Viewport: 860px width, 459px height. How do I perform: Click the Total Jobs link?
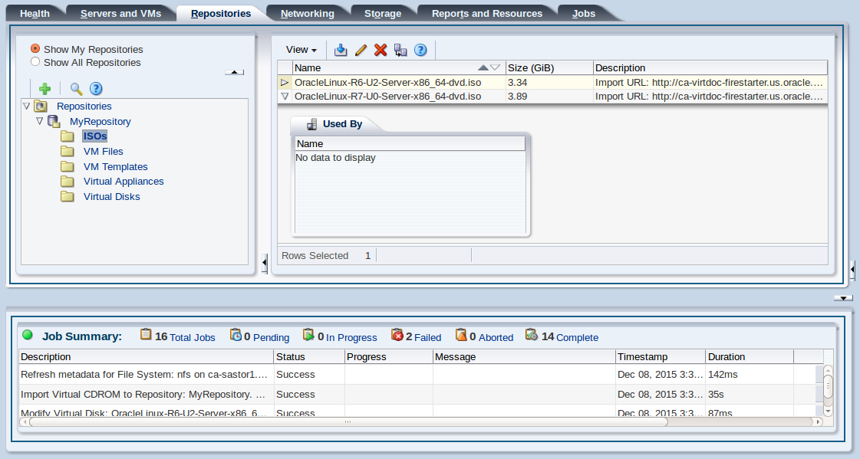(x=192, y=337)
